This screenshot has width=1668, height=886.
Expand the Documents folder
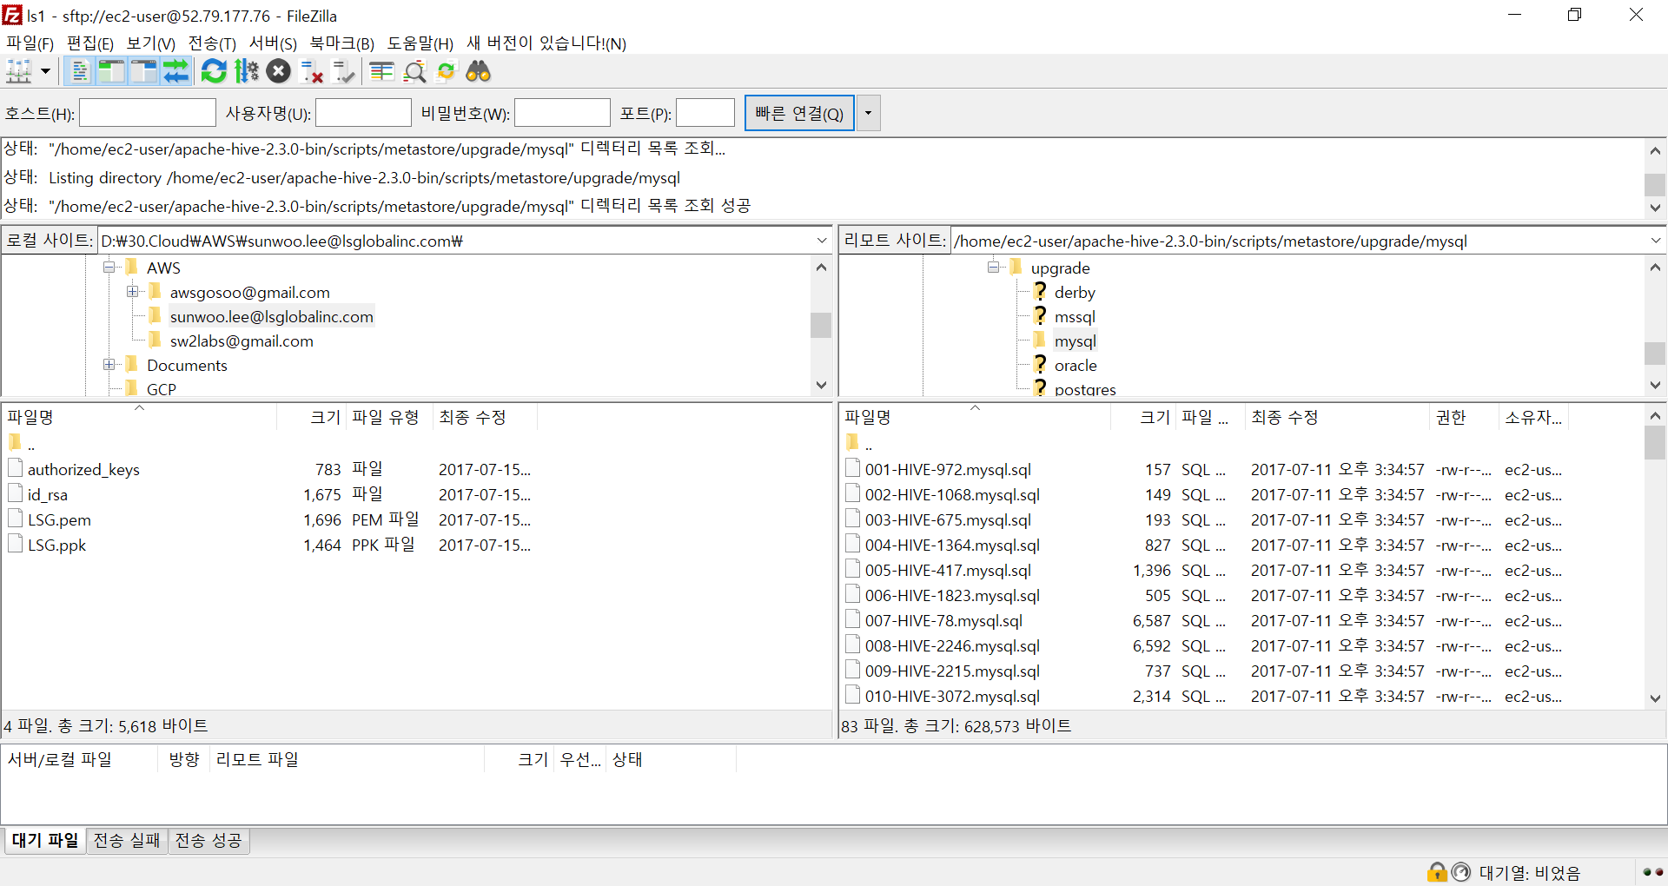pos(109,365)
